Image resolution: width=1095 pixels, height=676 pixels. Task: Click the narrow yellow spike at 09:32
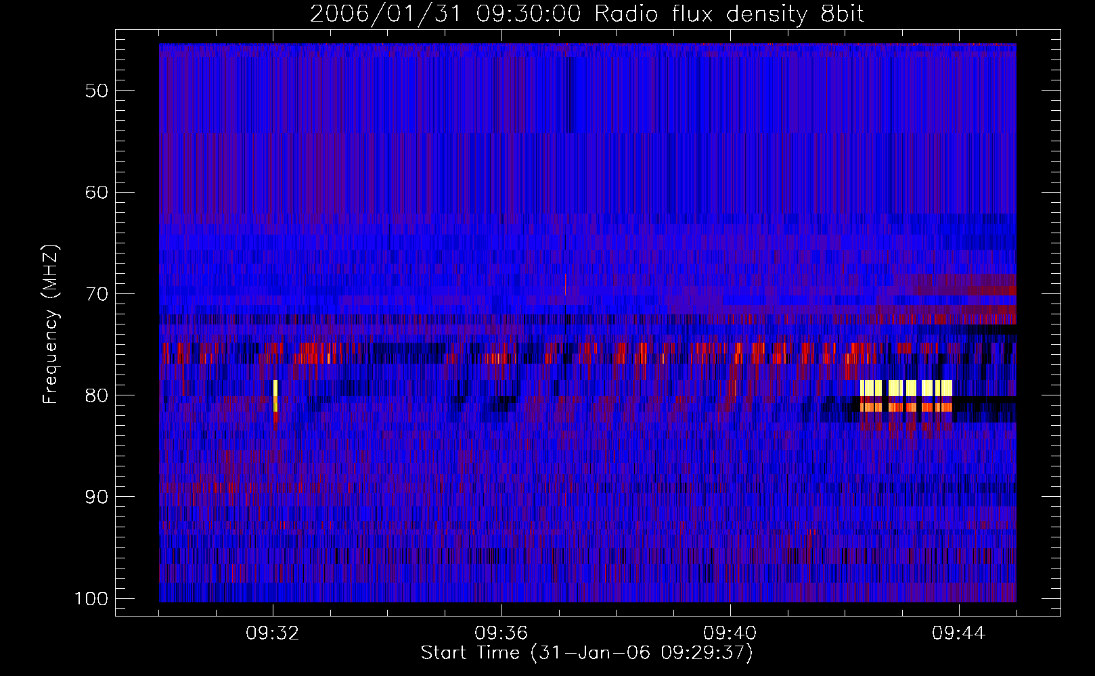275,396
